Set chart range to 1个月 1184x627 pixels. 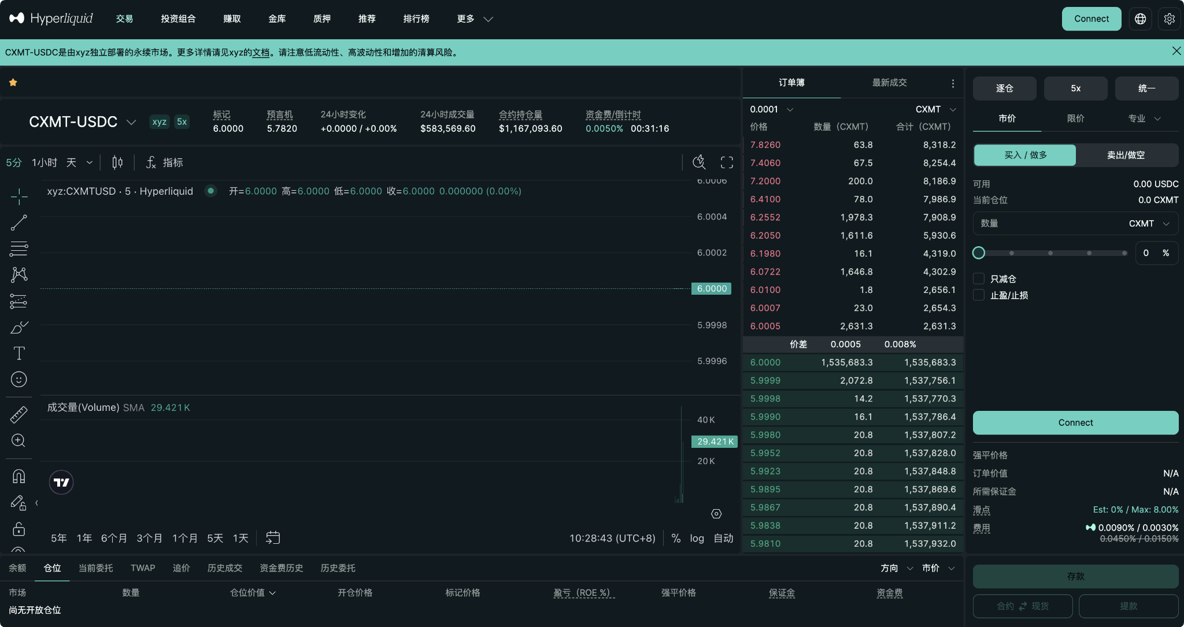(x=185, y=538)
